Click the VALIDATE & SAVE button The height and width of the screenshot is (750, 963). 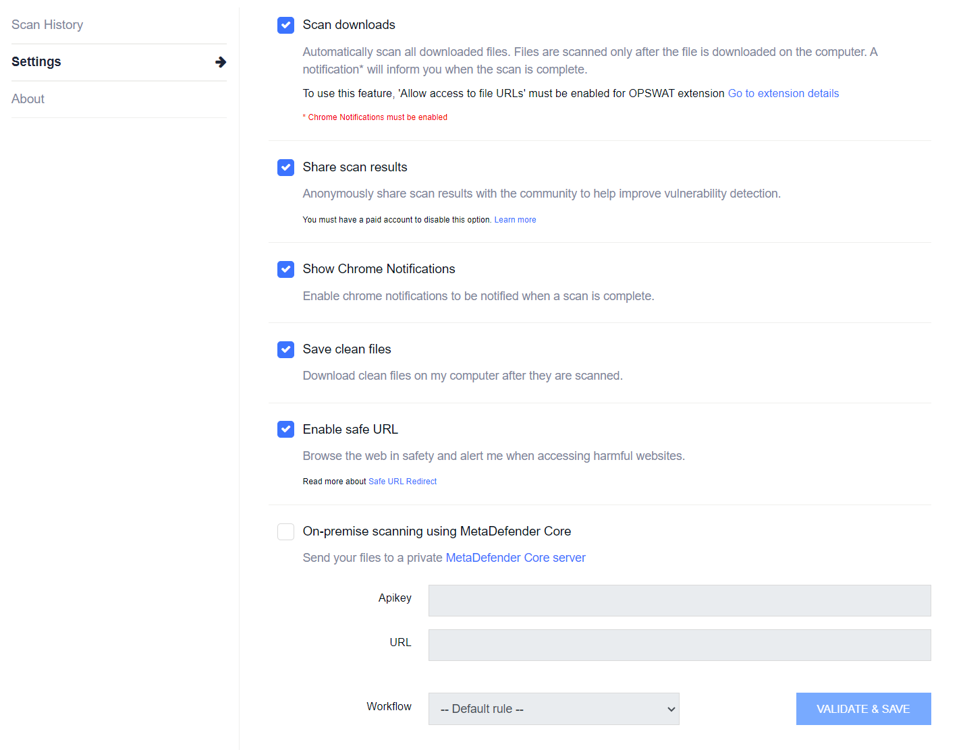[x=863, y=709]
